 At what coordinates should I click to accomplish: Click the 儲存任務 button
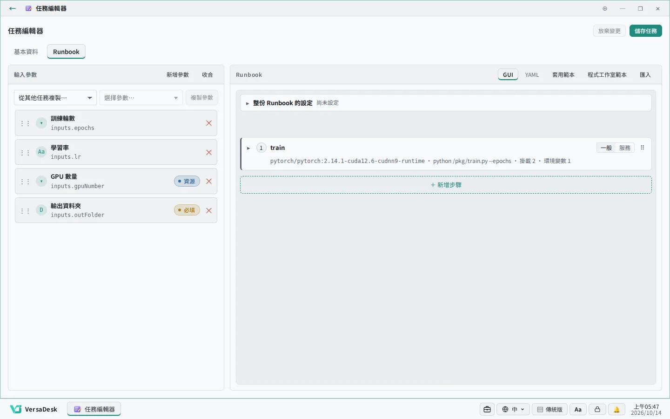tap(646, 31)
